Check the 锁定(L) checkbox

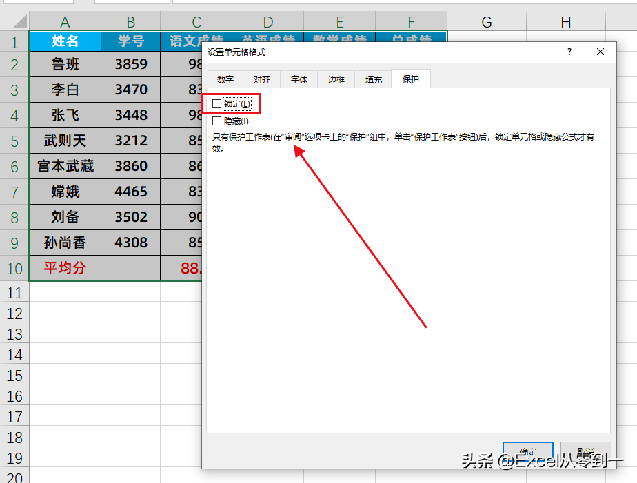pyautogui.click(x=217, y=104)
